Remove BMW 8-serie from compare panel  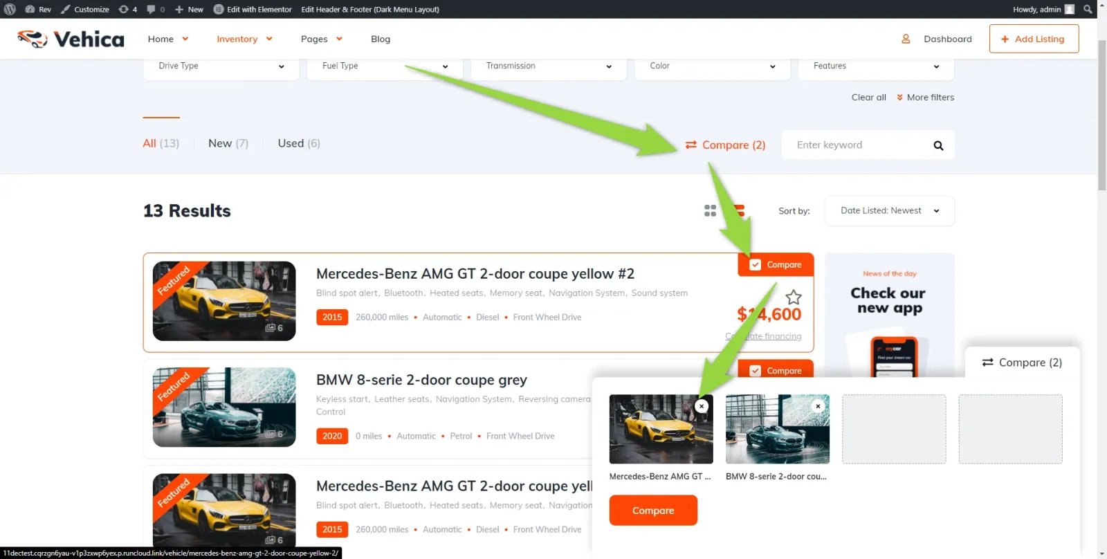click(x=818, y=406)
